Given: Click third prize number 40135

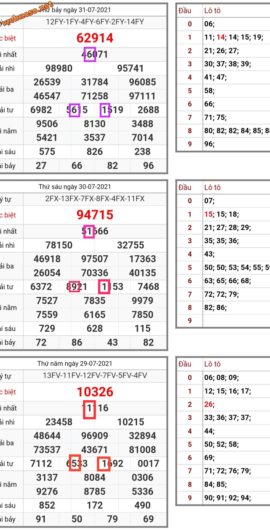Looking at the screenshot, I should (142, 273).
